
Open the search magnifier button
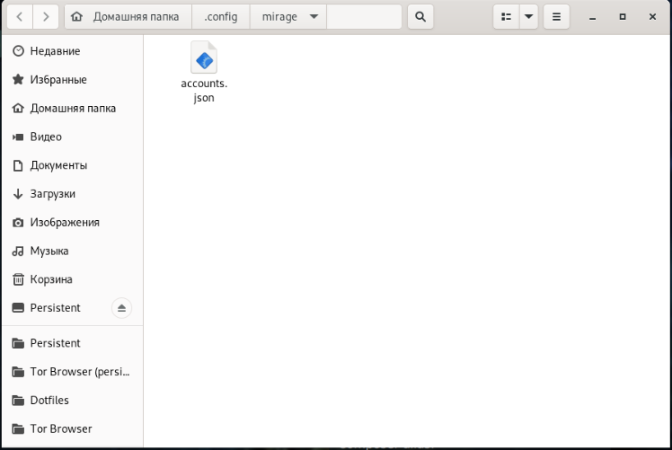420,17
